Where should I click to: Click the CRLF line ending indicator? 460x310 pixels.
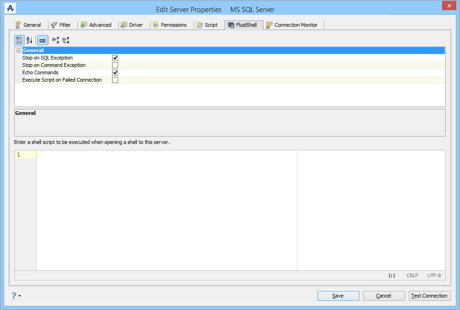[x=412, y=275]
